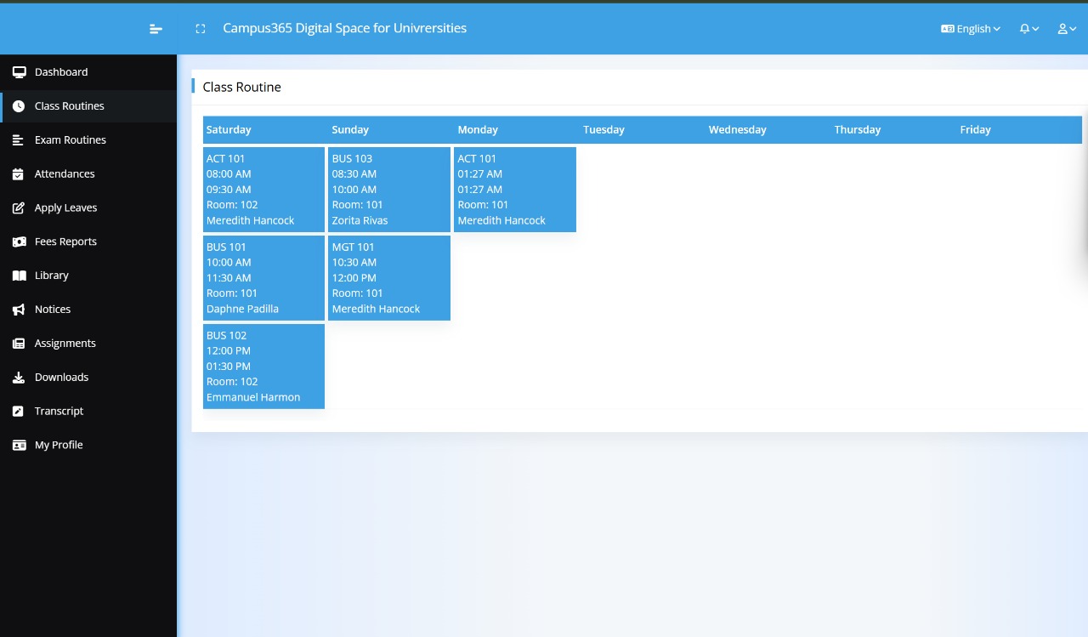Click the Exam Routines list icon
Viewport: 1088px width, 637px height.
click(19, 140)
